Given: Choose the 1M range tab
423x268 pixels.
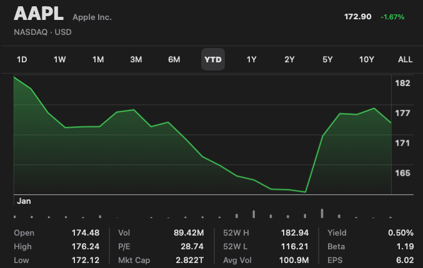Looking at the screenshot, I should pyautogui.click(x=98, y=59).
